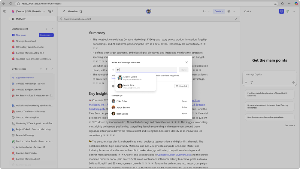Collapse the Created content section
Viewport: 300px width, 169px height.
coord(52,29)
